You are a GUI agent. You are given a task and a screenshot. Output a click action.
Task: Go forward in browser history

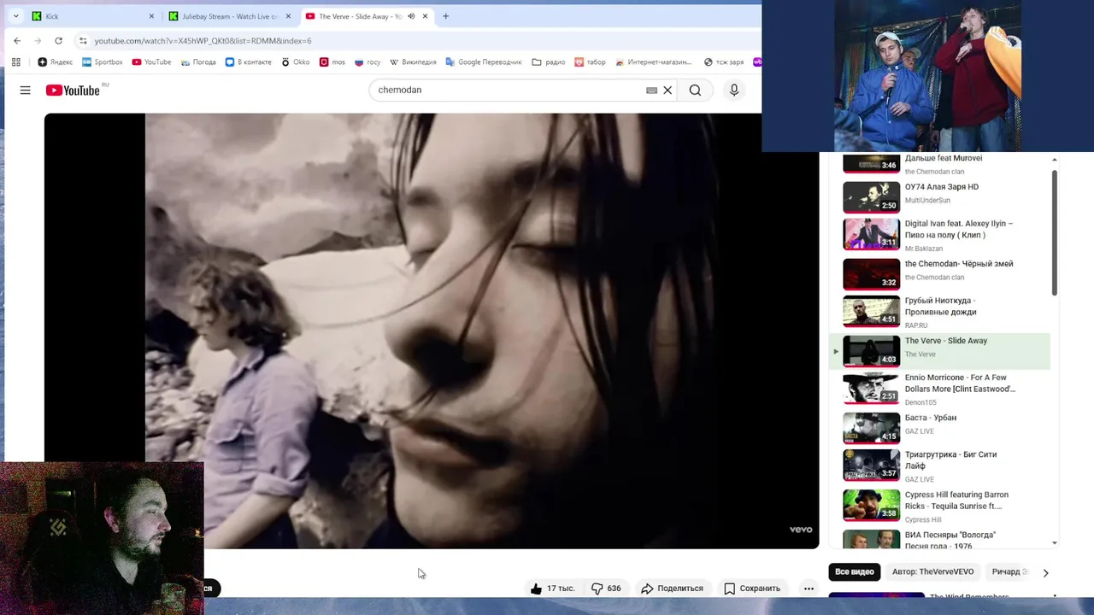pyautogui.click(x=38, y=40)
